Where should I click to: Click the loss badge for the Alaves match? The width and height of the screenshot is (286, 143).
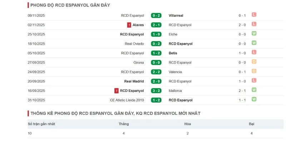pos(254,24)
